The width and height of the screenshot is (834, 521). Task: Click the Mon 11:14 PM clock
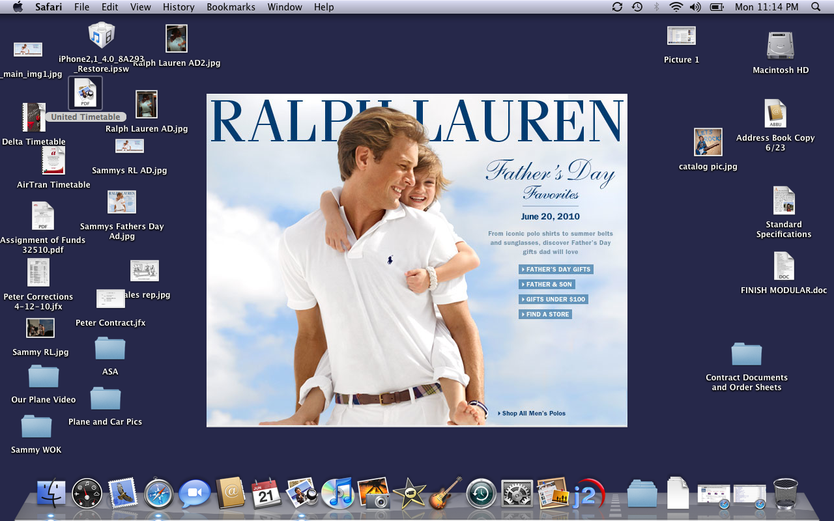pyautogui.click(x=766, y=7)
